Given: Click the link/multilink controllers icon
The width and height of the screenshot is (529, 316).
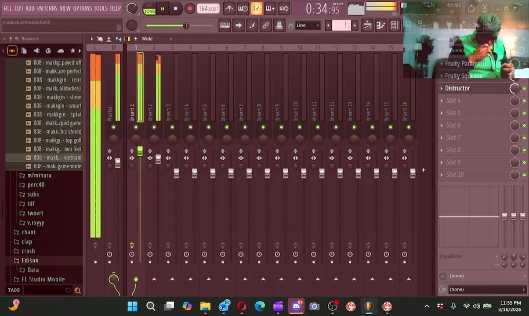Looking at the screenshot, I should click(265, 25).
